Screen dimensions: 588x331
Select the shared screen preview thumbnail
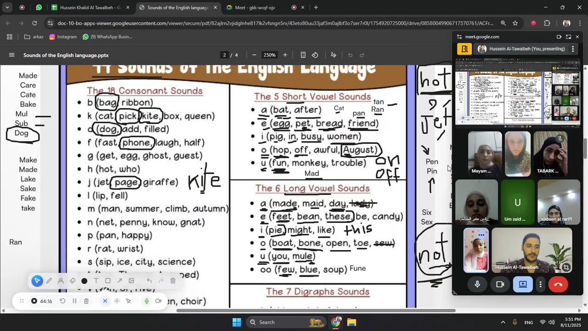coord(518,94)
